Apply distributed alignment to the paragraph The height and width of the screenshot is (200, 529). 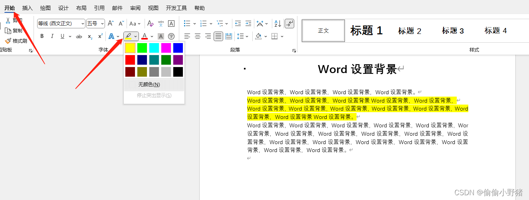(228, 36)
